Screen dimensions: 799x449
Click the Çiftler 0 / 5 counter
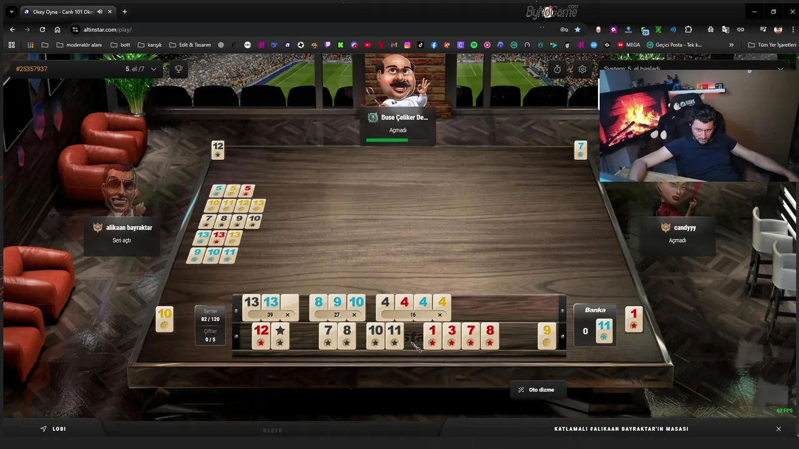(210, 336)
